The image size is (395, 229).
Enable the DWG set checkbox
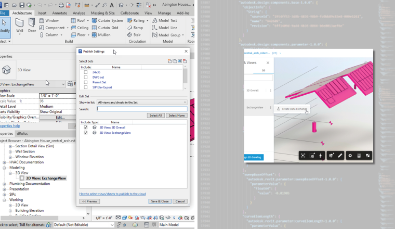tap(86, 77)
